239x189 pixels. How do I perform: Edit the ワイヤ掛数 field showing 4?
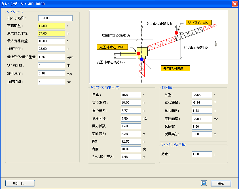[x=52, y=65]
